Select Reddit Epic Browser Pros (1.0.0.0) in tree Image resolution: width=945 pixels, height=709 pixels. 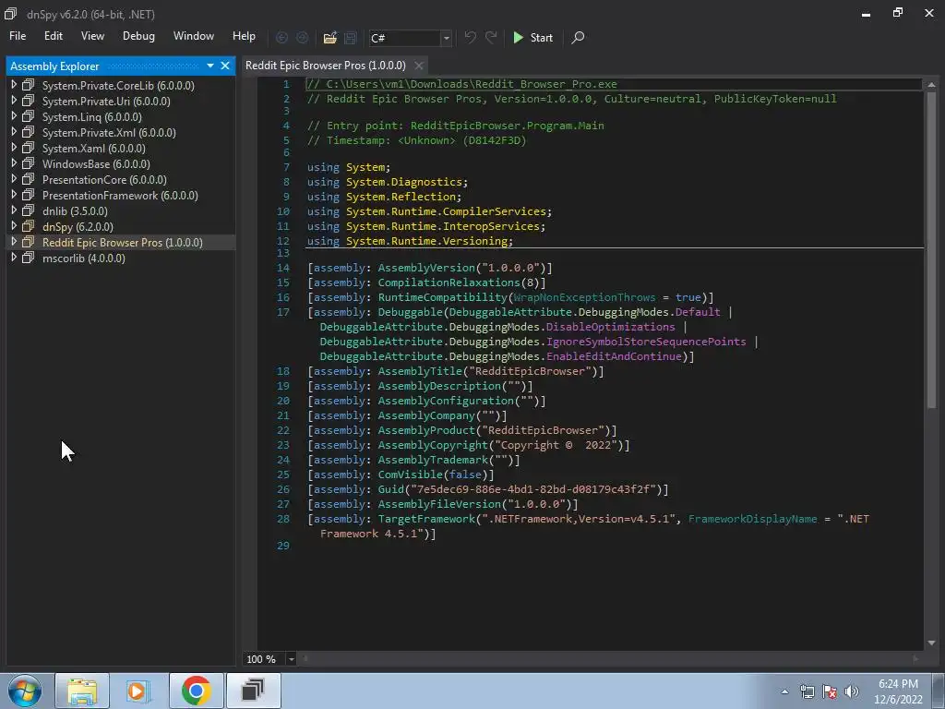point(123,243)
